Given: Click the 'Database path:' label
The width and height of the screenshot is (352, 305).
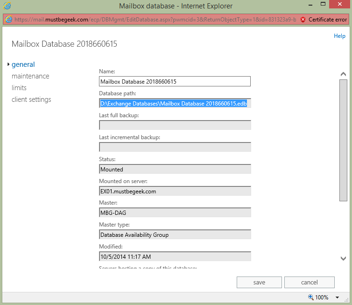Looking at the screenshot, I should point(117,93).
